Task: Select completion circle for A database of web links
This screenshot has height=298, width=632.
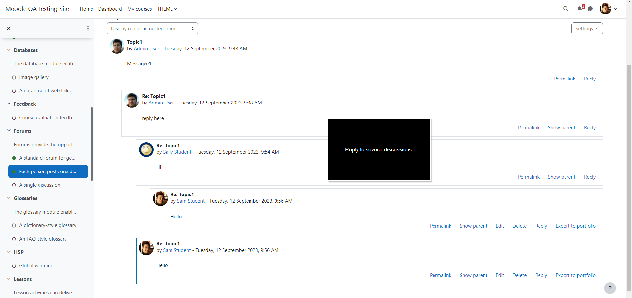Action: click(14, 91)
